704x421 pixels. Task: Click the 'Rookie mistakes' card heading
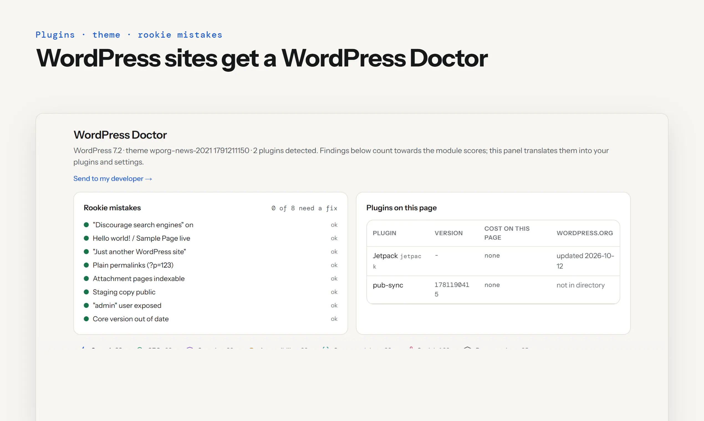tap(112, 208)
